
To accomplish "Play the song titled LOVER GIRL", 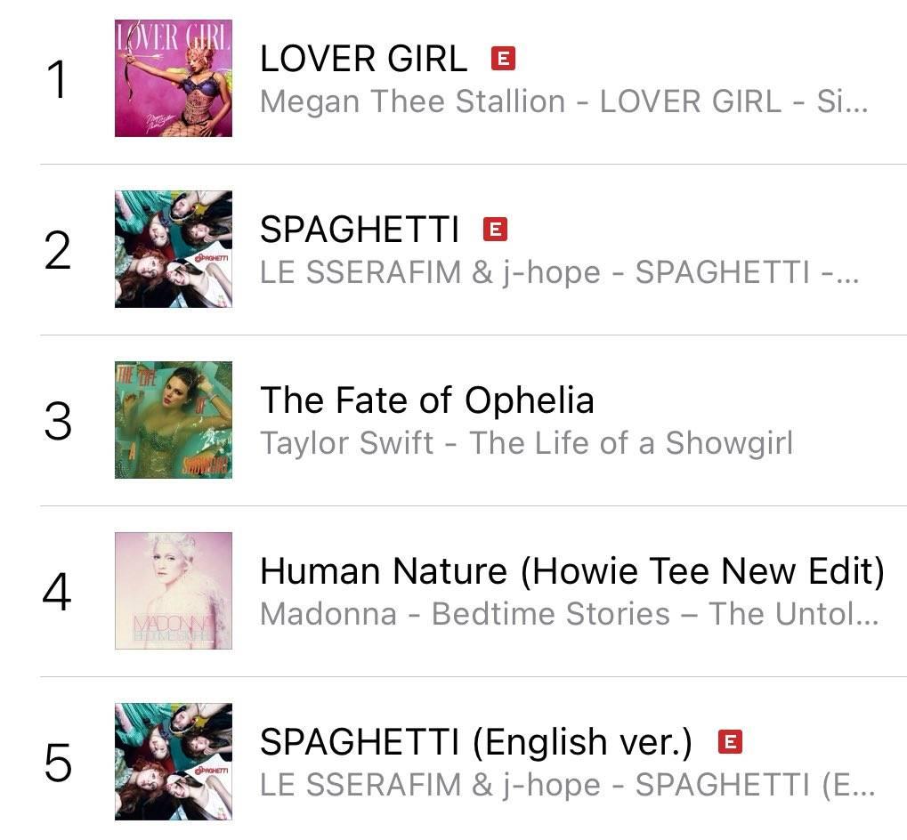I will pyautogui.click(x=363, y=60).
